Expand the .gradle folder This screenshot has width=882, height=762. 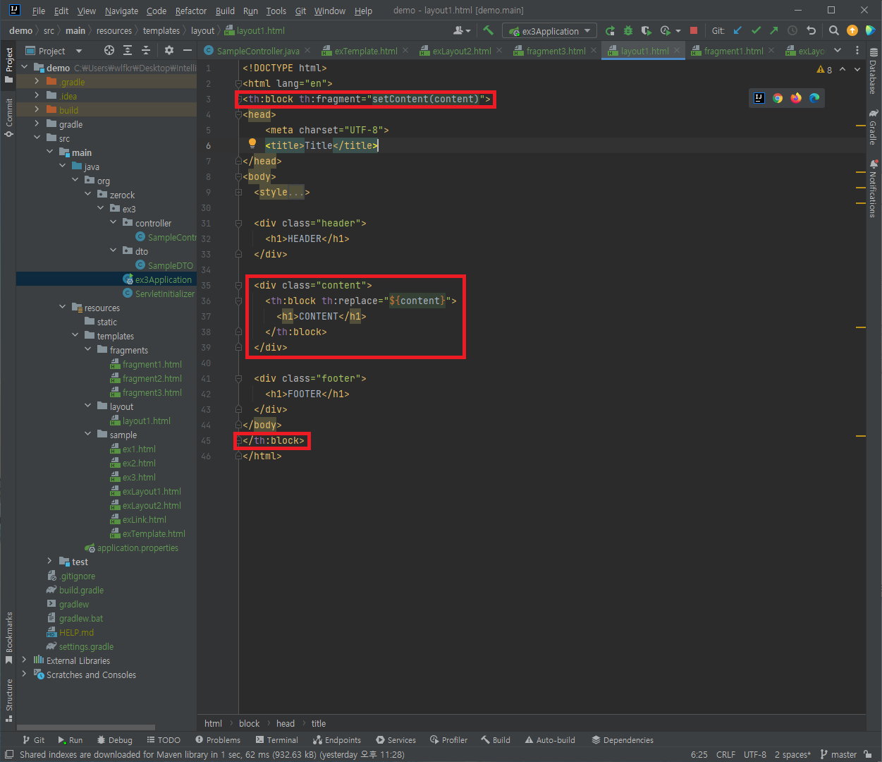click(x=37, y=82)
